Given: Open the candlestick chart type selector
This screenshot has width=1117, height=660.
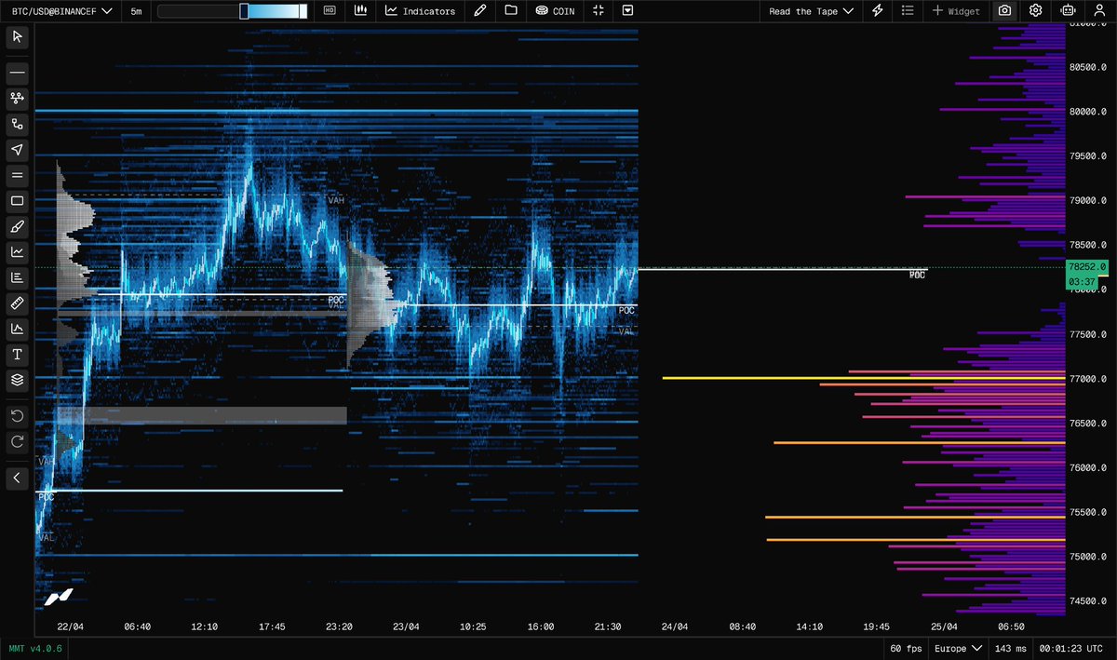Looking at the screenshot, I should pyautogui.click(x=360, y=11).
